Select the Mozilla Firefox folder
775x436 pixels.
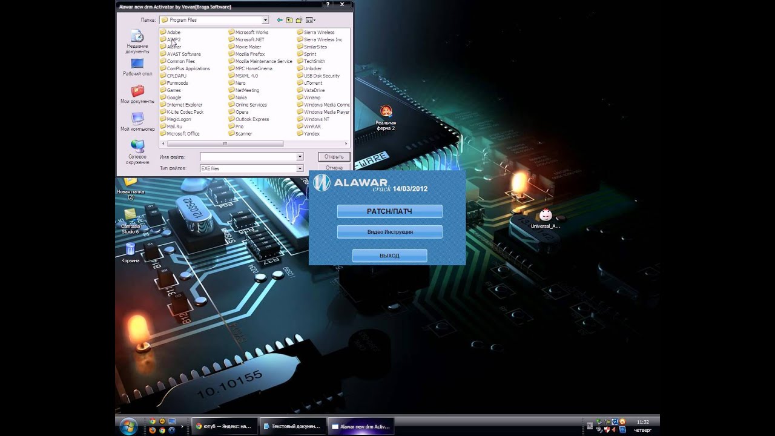coord(246,54)
